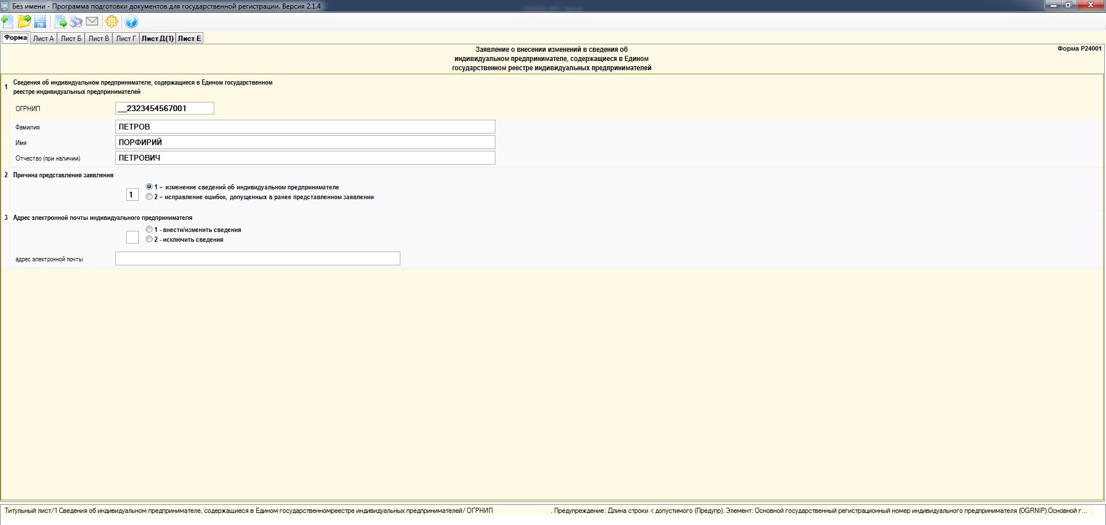1106x525 pixels.
Task: Open an existing document folder icon
Action: pos(24,22)
